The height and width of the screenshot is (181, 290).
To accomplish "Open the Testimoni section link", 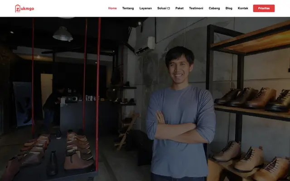I will [x=196, y=8].
